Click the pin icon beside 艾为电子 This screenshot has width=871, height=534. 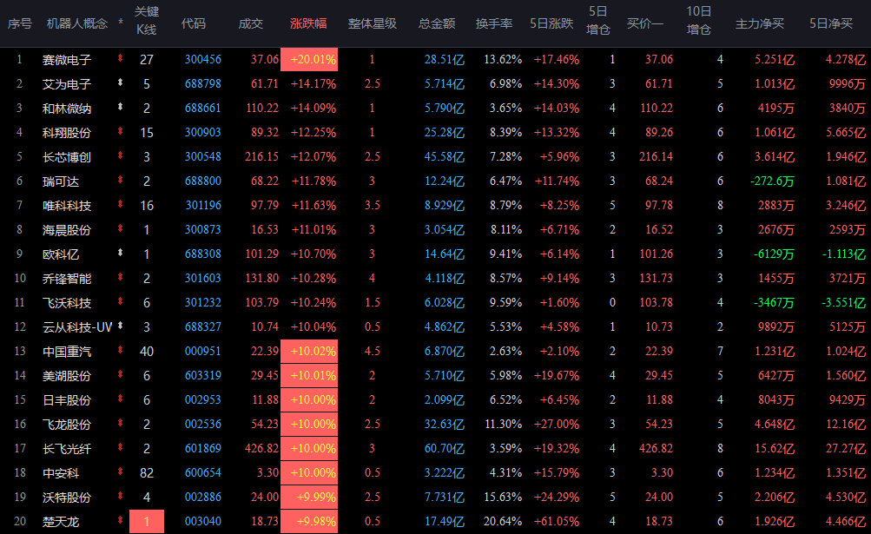coord(120,82)
